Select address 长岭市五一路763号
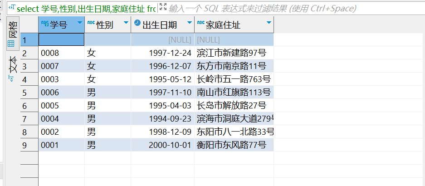Image resolution: width=425 pixels, height=186 pixels. pos(234,79)
